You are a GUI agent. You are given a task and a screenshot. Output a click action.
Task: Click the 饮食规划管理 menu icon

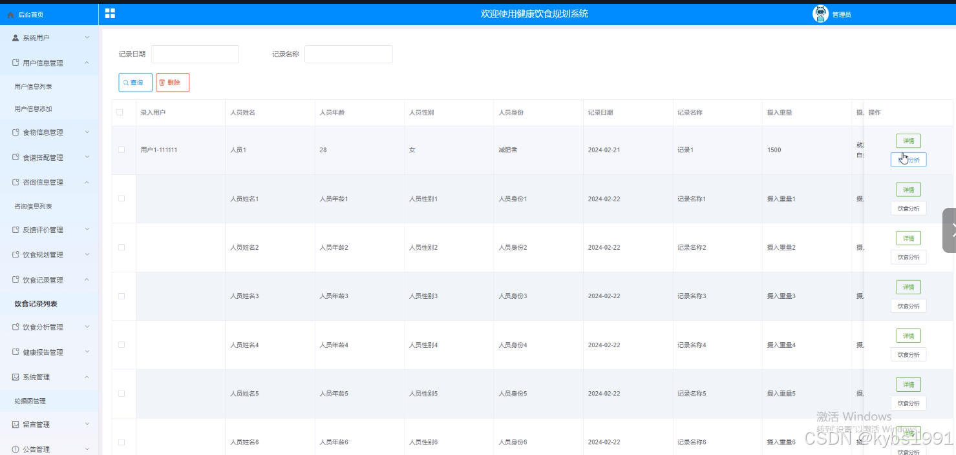click(16, 254)
